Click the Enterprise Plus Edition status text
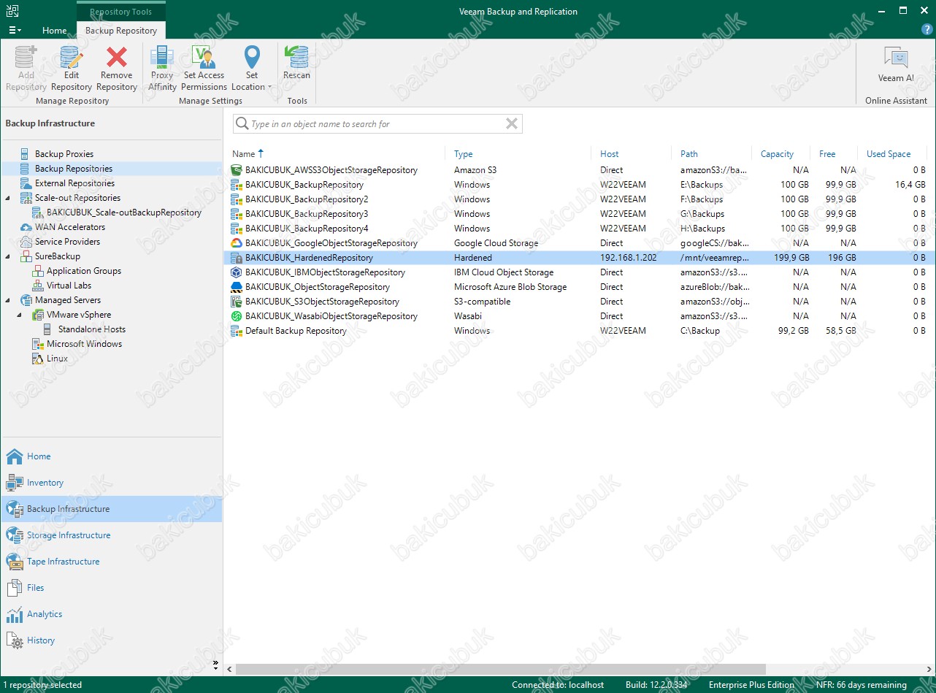Screen dimensions: 936x693 [x=751, y=685]
